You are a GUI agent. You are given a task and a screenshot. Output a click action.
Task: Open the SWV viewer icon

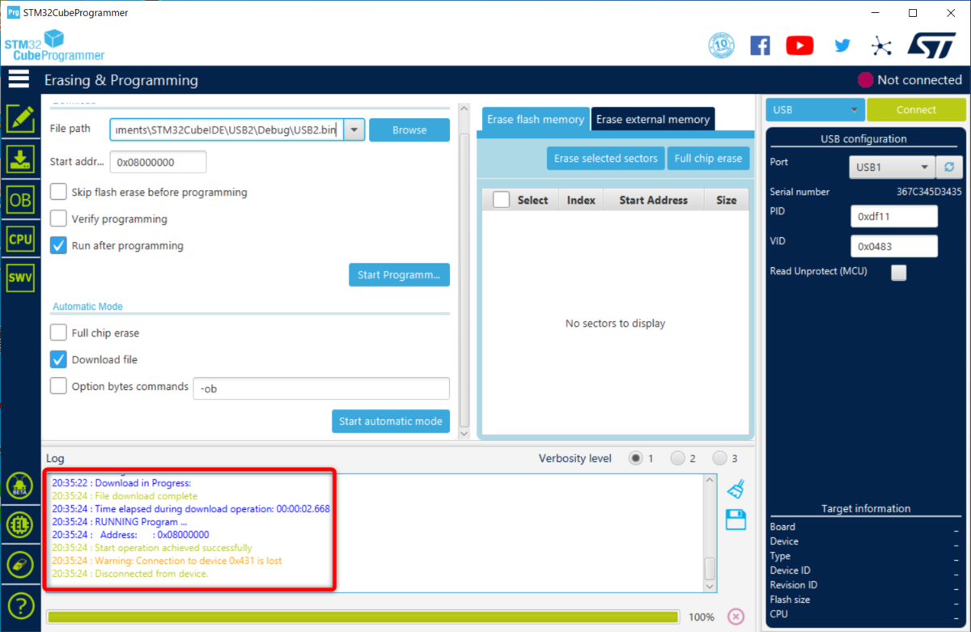point(20,278)
